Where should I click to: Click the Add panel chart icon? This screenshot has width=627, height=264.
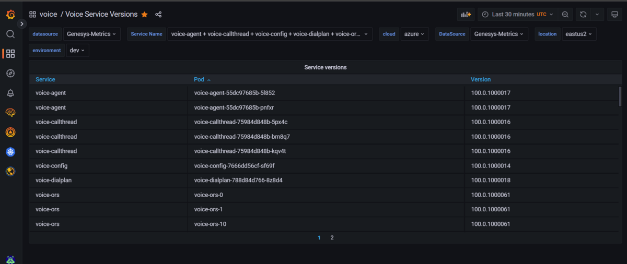click(x=466, y=15)
